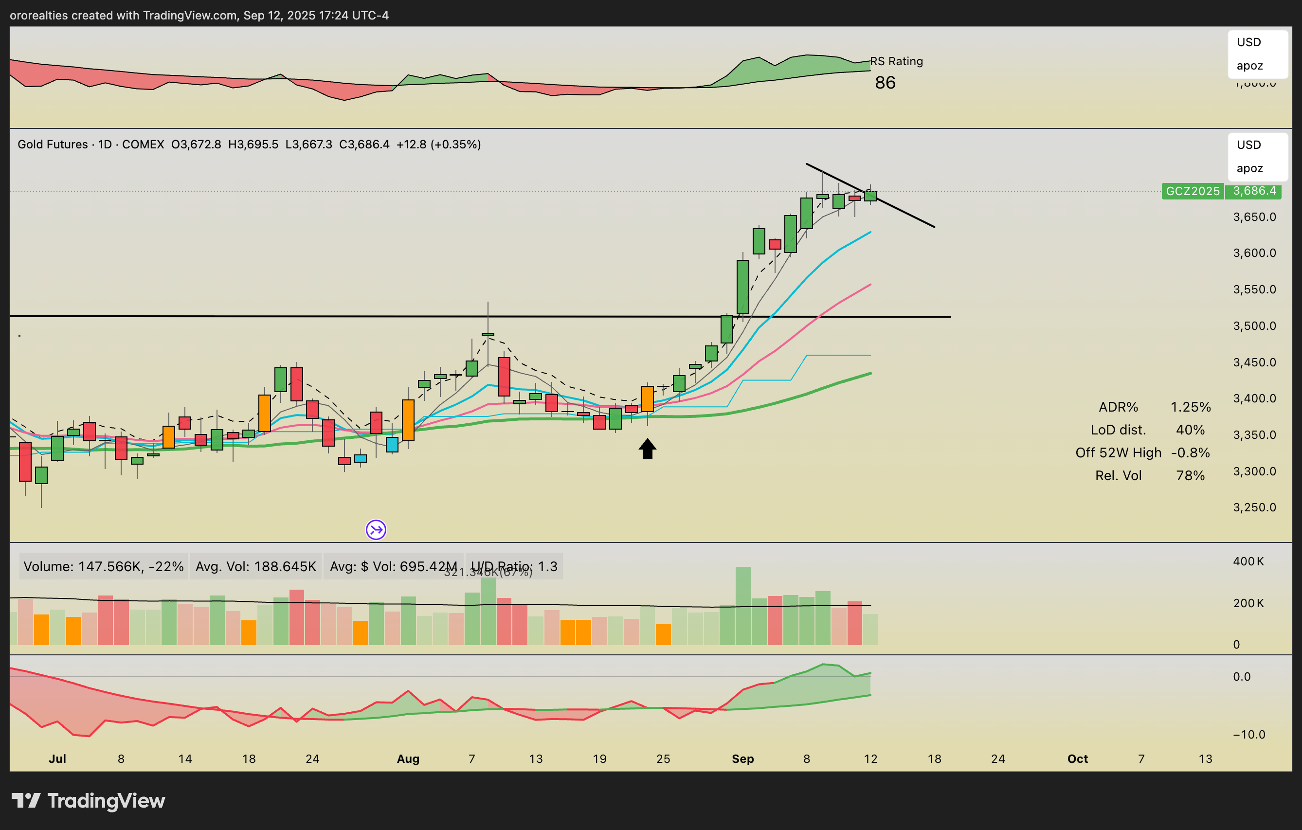Click the Gold Futures symbol title
Image resolution: width=1302 pixels, height=830 pixels.
[x=53, y=144]
